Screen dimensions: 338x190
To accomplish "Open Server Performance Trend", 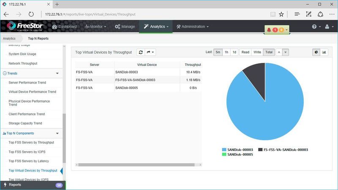I will [27, 82].
